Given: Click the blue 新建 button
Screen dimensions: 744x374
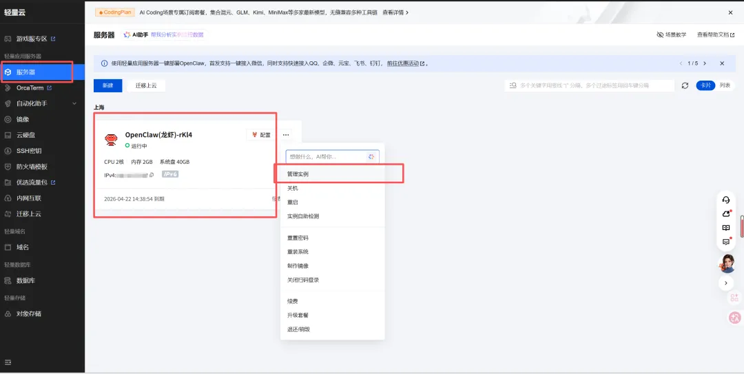Looking at the screenshot, I should (x=107, y=85).
